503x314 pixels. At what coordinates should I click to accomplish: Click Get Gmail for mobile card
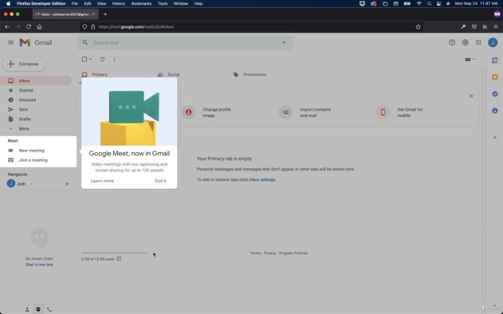tap(400, 112)
